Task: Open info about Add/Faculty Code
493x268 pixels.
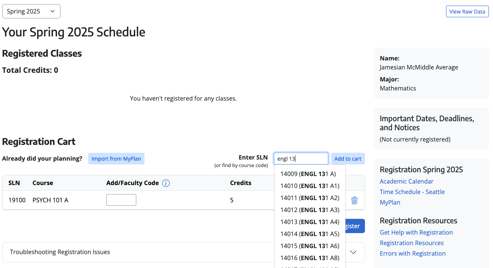Action: point(166,183)
